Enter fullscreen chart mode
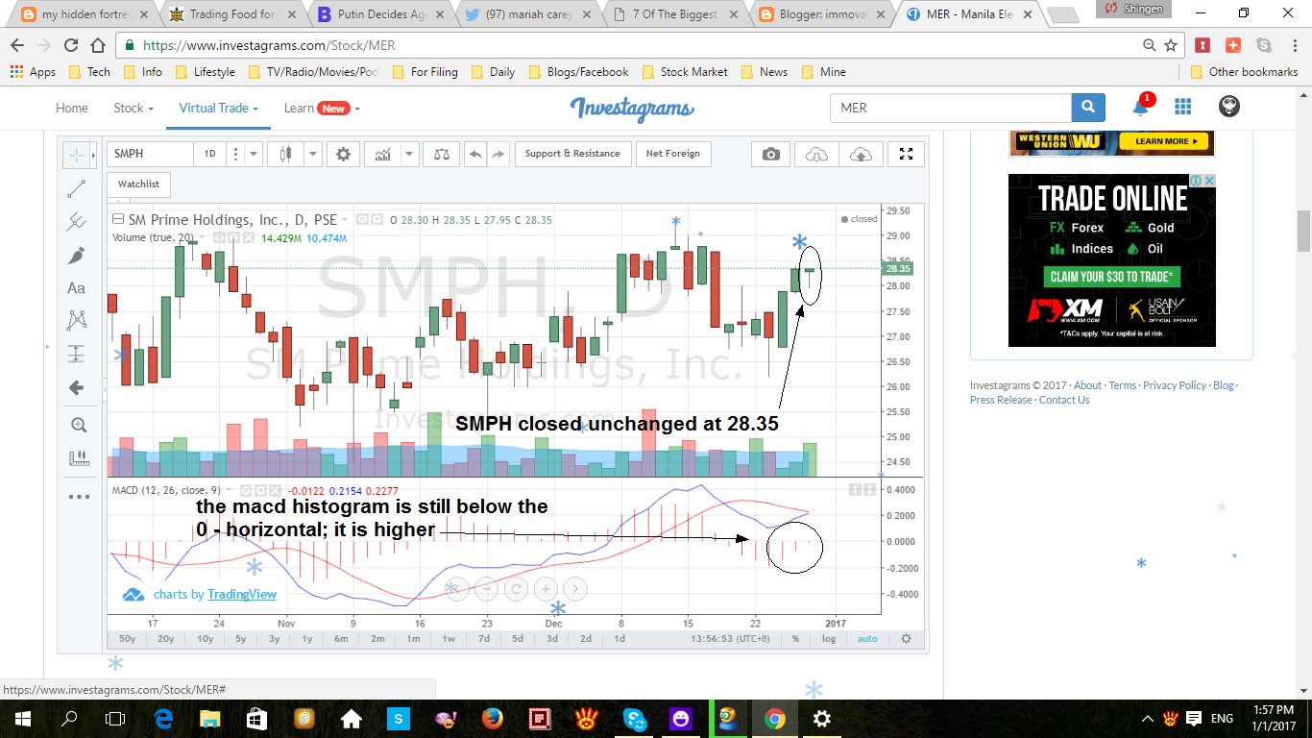This screenshot has width=1312, height=738. (x=906, y=154)
